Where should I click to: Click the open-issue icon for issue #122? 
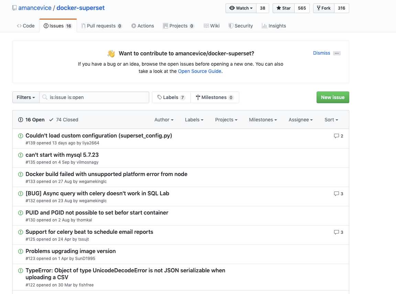(21, 271)
